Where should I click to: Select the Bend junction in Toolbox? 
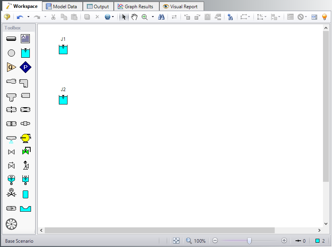(24, 83)
